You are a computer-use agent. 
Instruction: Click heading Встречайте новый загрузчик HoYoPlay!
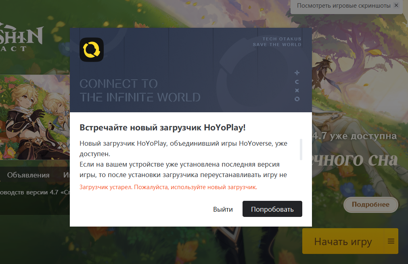pos(162,128)
